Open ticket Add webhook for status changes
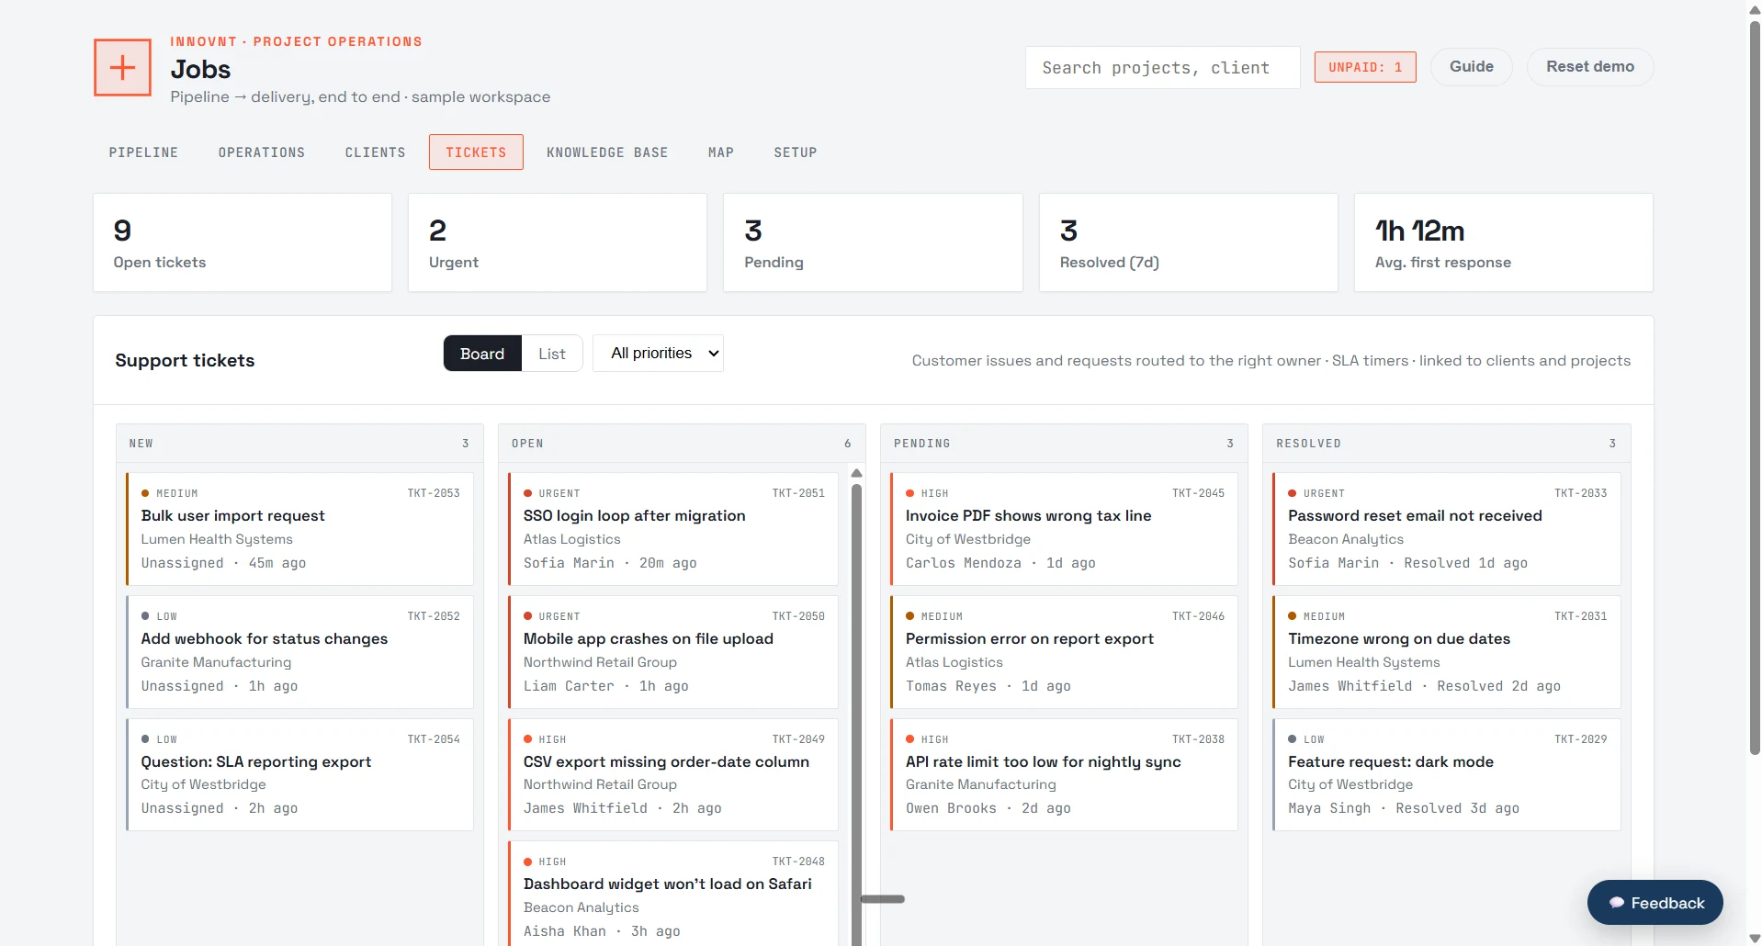 (x=299, y=652)
